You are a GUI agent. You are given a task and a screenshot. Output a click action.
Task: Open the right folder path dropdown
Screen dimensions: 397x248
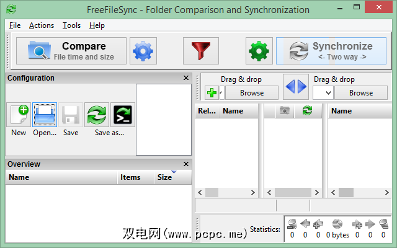tap(328, 93)
